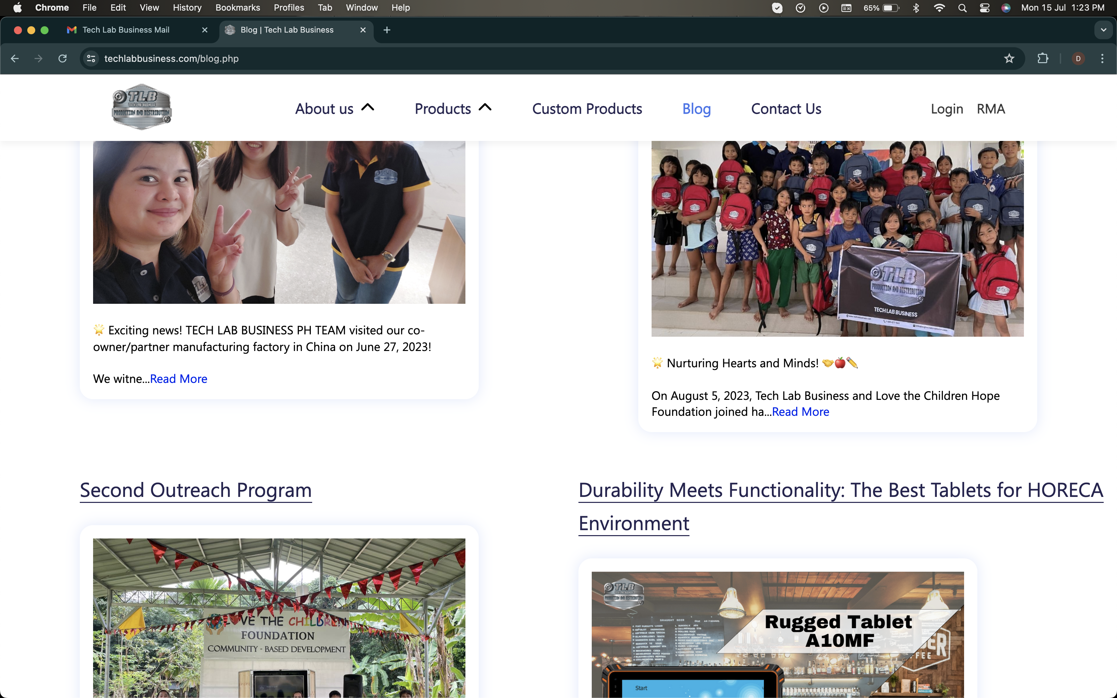1117x698 pixels.
Task: Switch to the Blog | Tech Lab Business tab
Action: [296, 30]
